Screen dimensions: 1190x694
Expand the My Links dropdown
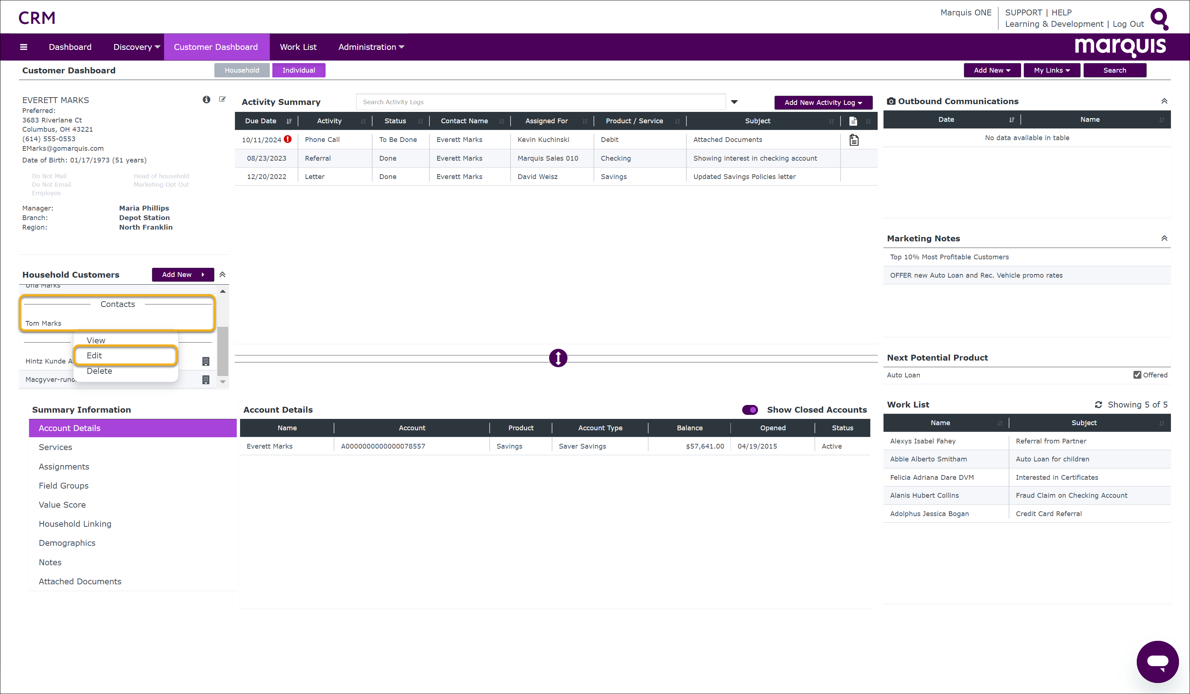1052,70
